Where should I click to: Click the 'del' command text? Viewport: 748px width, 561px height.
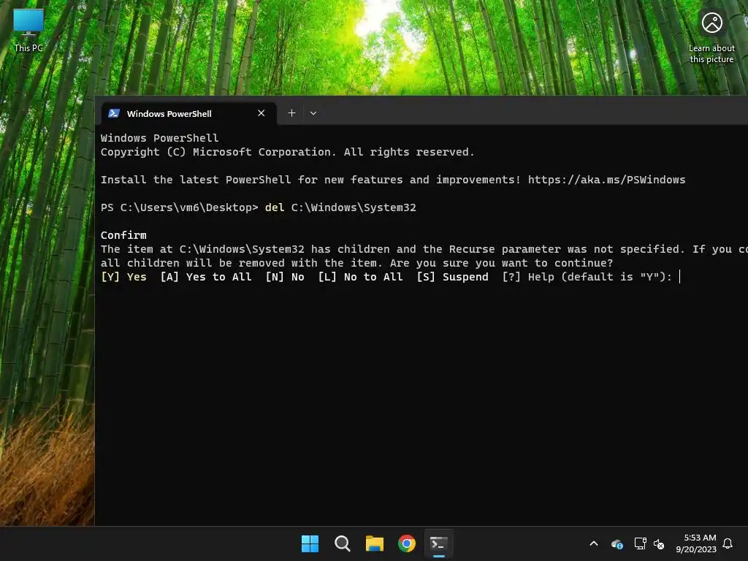(x=275, y=207)
